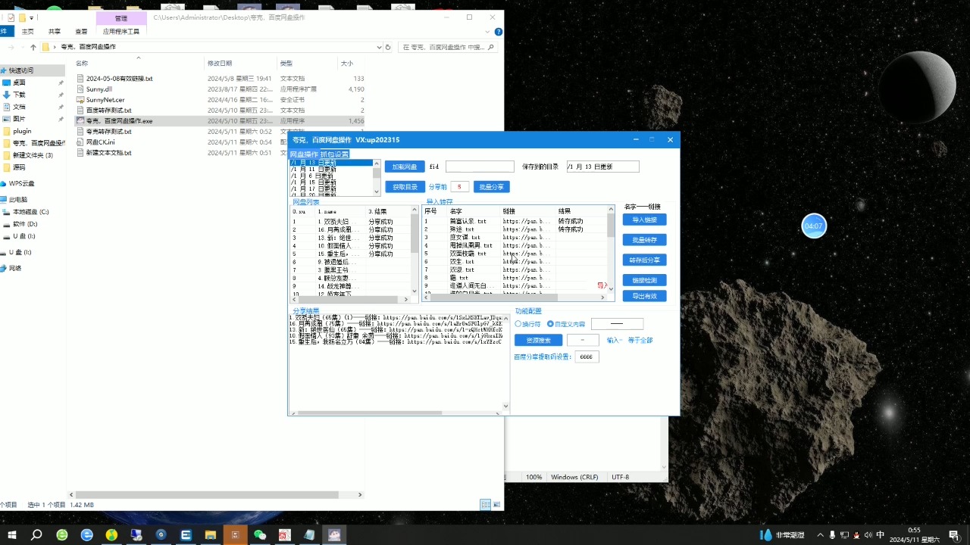The width and height of the screenshot is (970, 545).
Task: Open 图片 in Quick access sidebar
Action: tap(19, 119)
